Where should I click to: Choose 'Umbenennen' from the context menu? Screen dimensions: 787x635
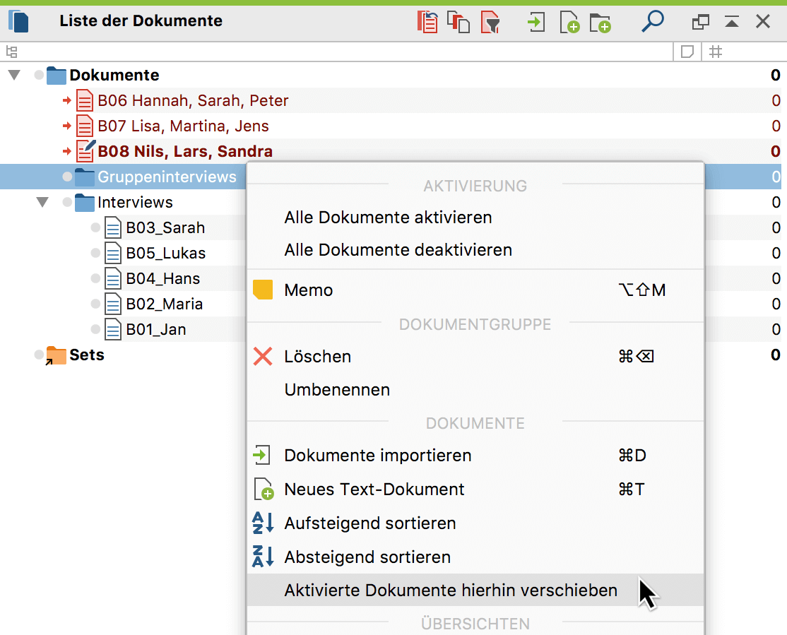pos(337,390)
